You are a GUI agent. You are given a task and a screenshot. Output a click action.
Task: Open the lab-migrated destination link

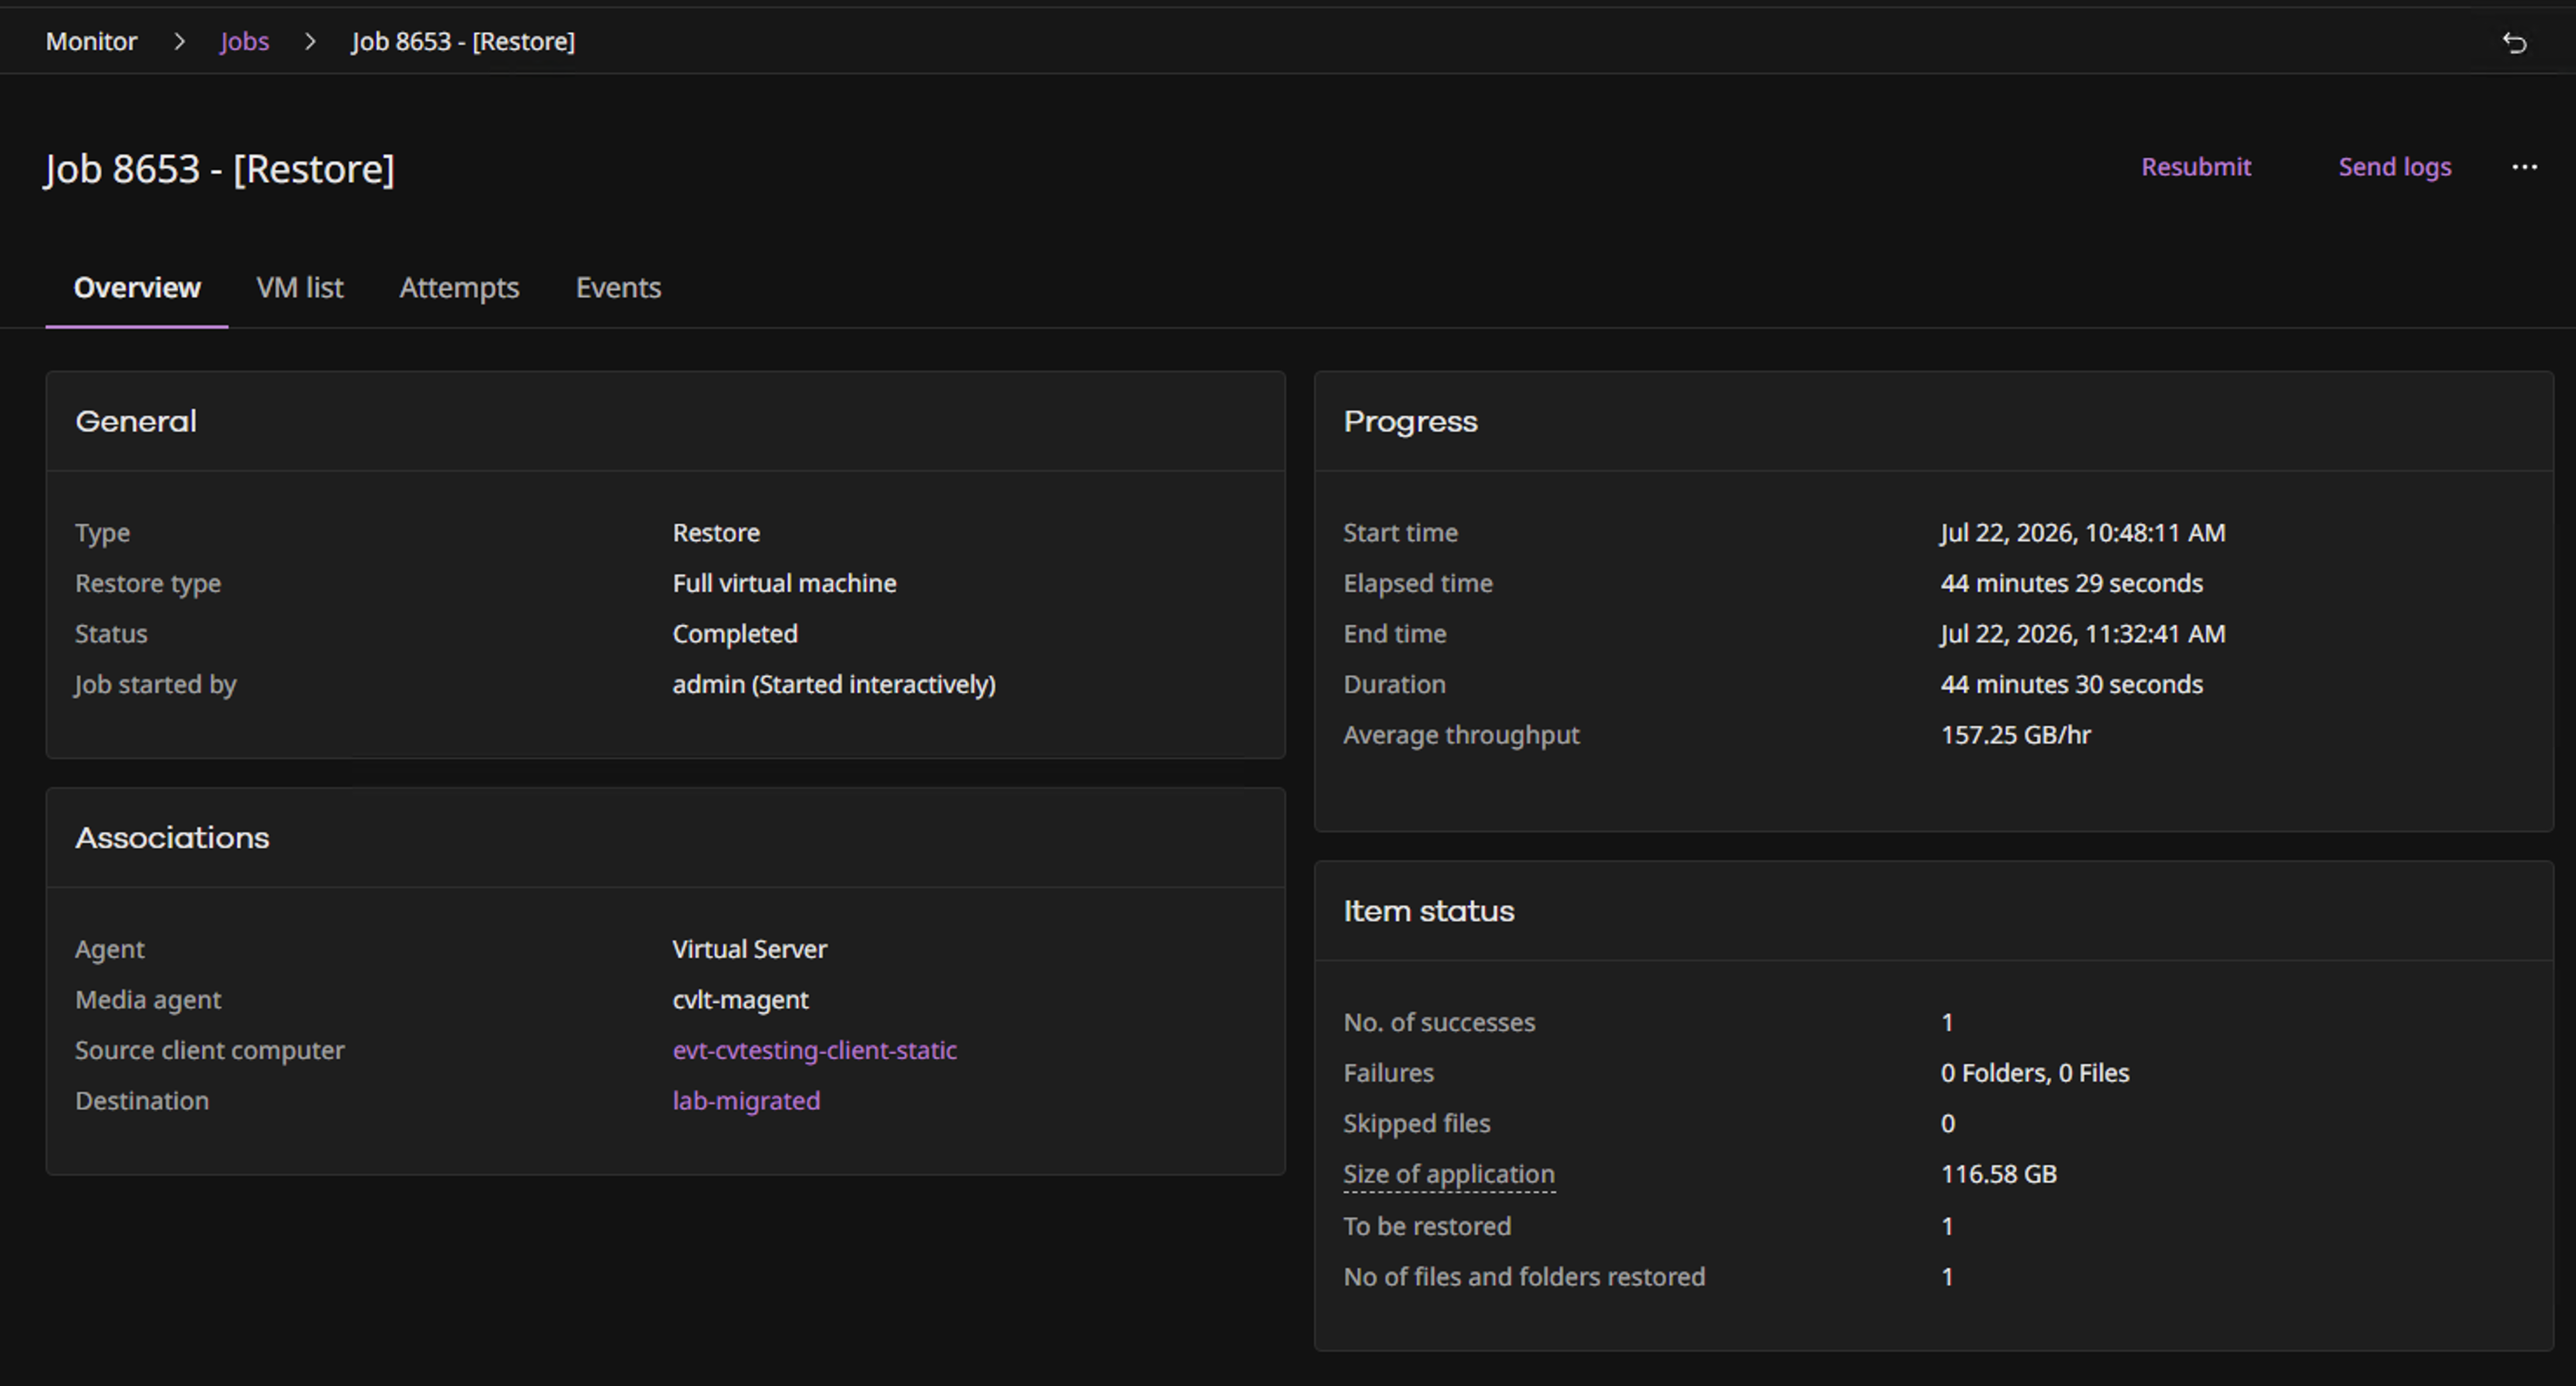(746, 1100)
